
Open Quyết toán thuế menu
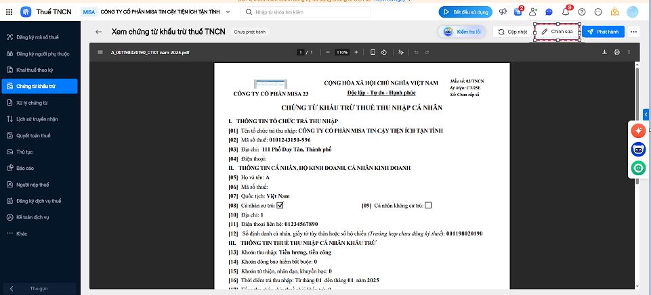(39, 136)
